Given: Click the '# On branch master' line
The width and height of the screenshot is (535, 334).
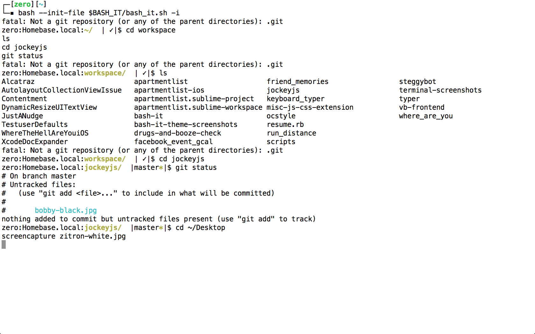Looking at the screenshot, I should point(39,176).
